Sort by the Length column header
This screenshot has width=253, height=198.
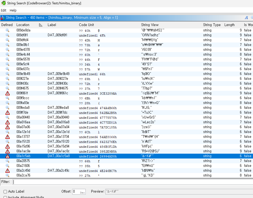tap(230, 25)
